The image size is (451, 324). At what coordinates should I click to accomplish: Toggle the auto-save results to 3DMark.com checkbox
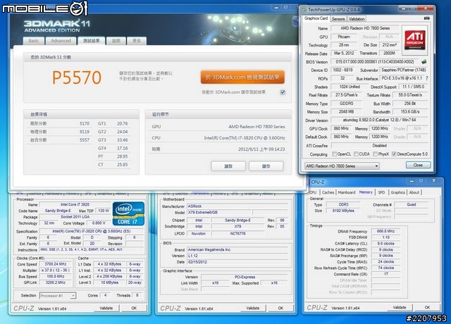pos(283,92)
